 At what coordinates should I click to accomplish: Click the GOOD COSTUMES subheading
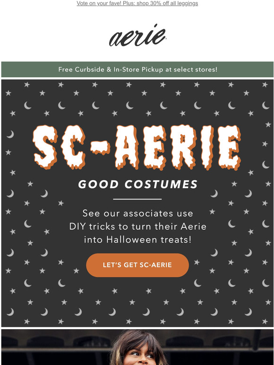tap(138, 184)
